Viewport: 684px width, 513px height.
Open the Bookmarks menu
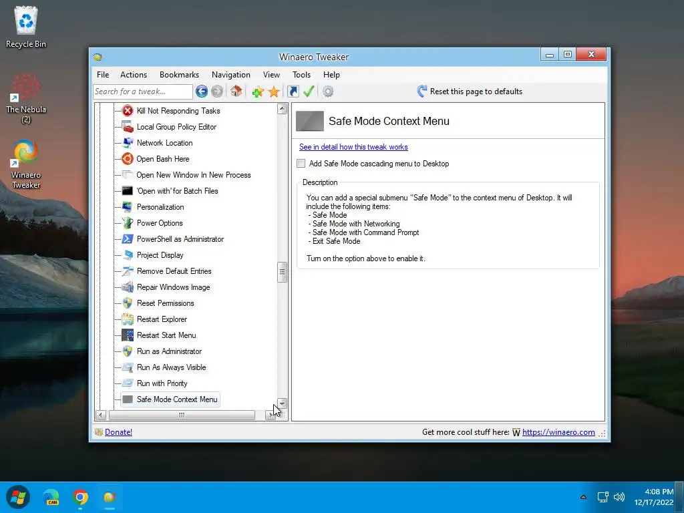click(179, 75)
